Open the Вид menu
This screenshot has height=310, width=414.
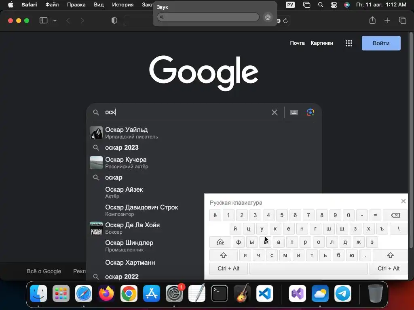coord(99,4)
